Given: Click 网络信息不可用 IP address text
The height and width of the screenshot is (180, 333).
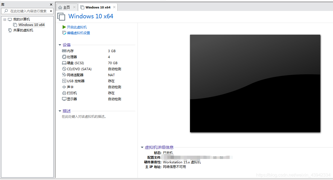Looking at the screenshot, I should (x=174, y=167).
